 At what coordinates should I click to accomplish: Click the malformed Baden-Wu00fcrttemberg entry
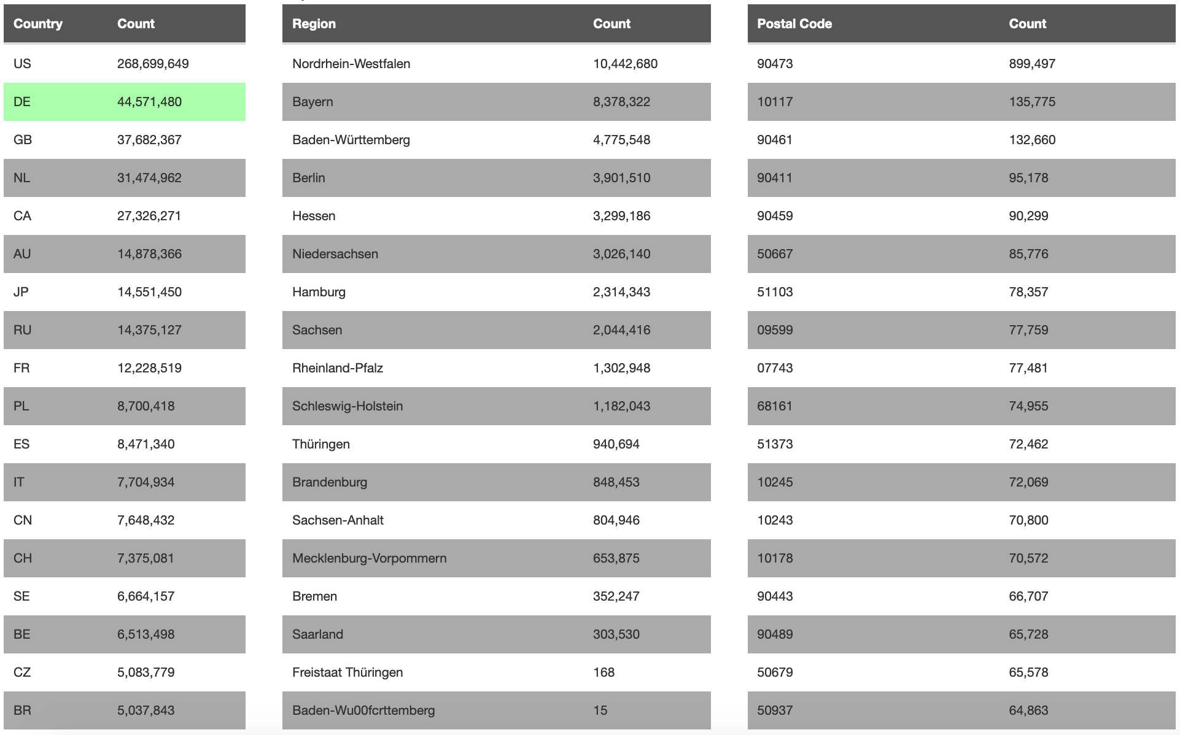[x=363, y=710]
